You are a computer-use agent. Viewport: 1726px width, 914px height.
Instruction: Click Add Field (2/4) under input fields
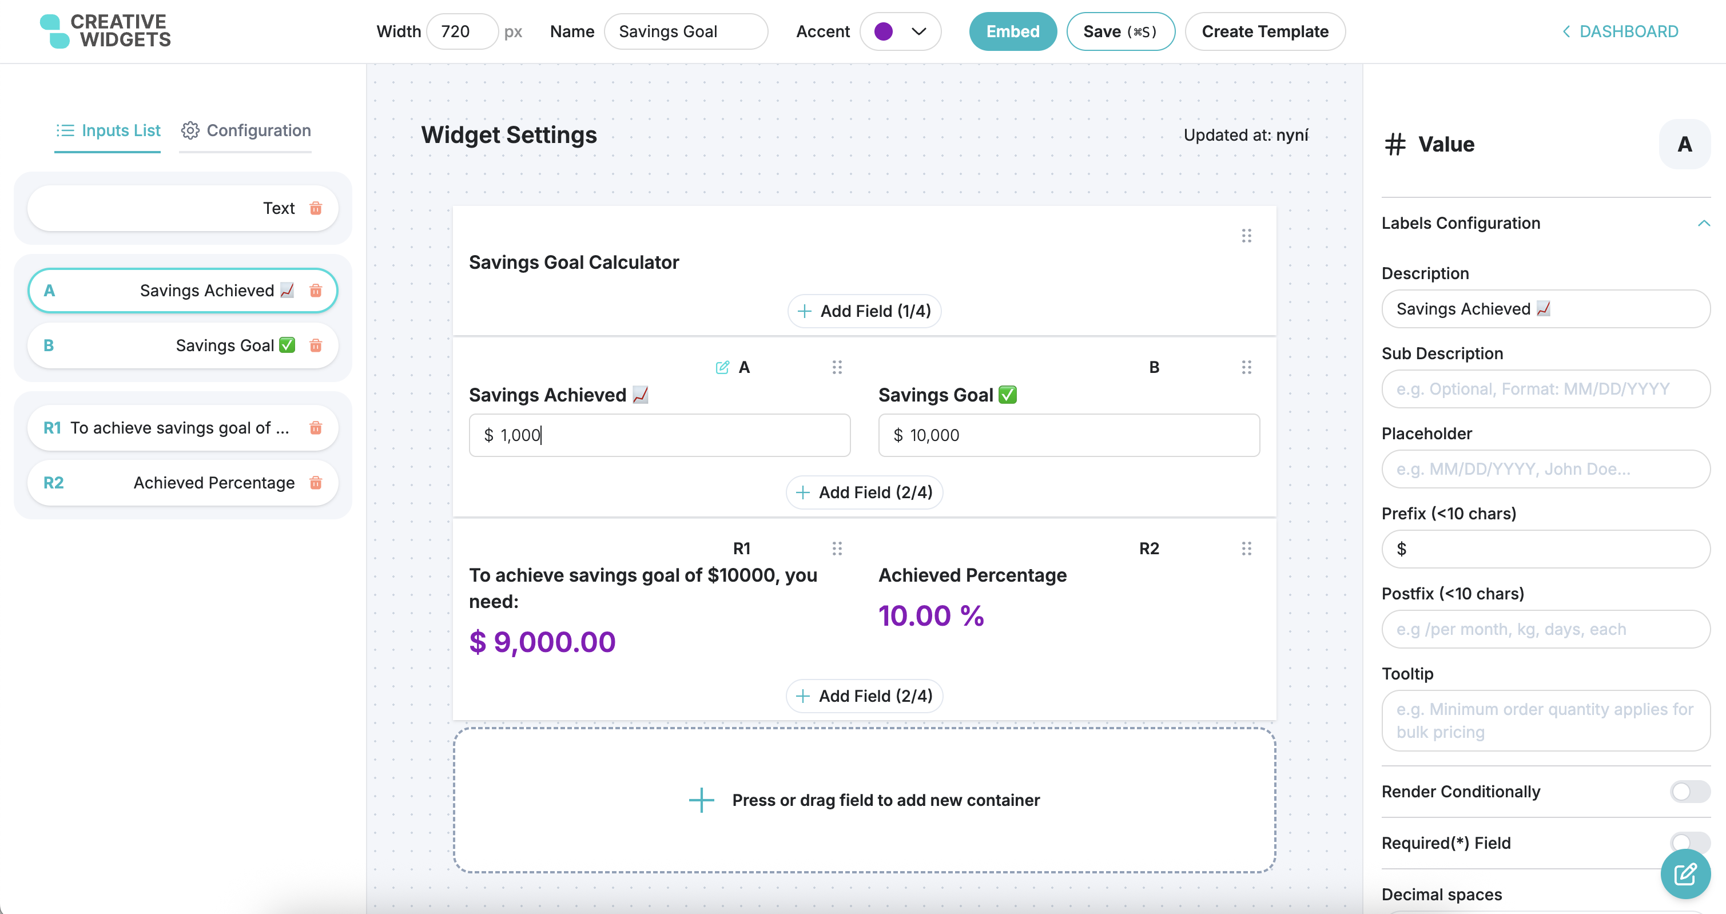[864, 492]
